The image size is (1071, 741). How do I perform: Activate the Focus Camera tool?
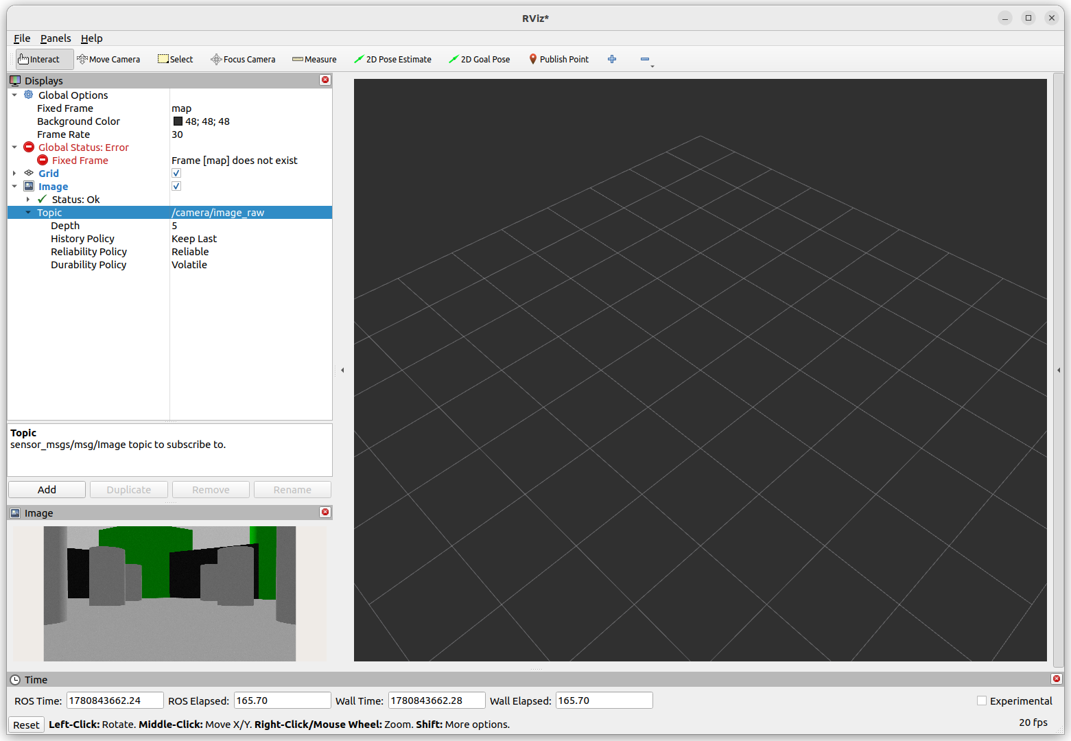pos(243,59)
